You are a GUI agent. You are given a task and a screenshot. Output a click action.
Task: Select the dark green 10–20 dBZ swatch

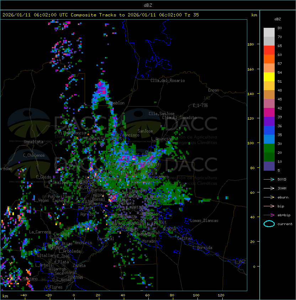[269, 157]
